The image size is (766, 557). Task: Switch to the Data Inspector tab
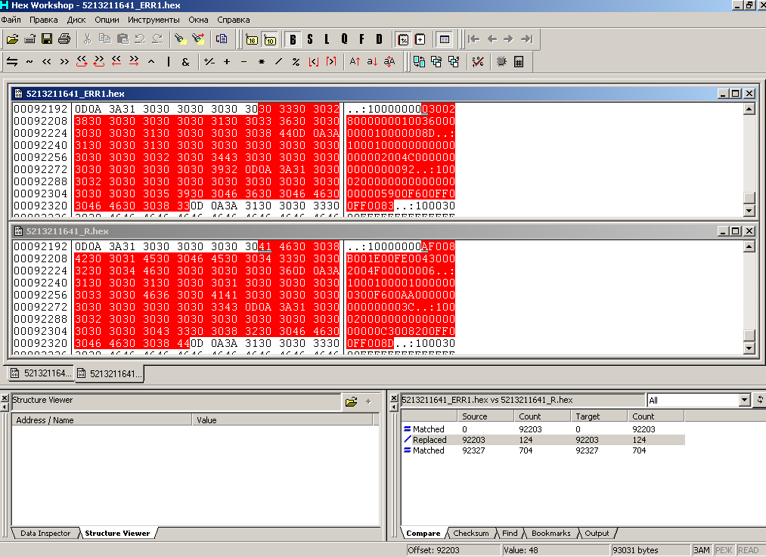point(45,533)
